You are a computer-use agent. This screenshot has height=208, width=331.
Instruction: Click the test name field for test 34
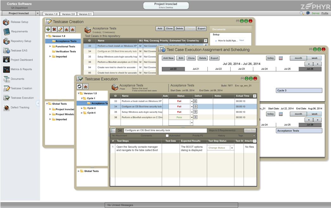point(165,130)
